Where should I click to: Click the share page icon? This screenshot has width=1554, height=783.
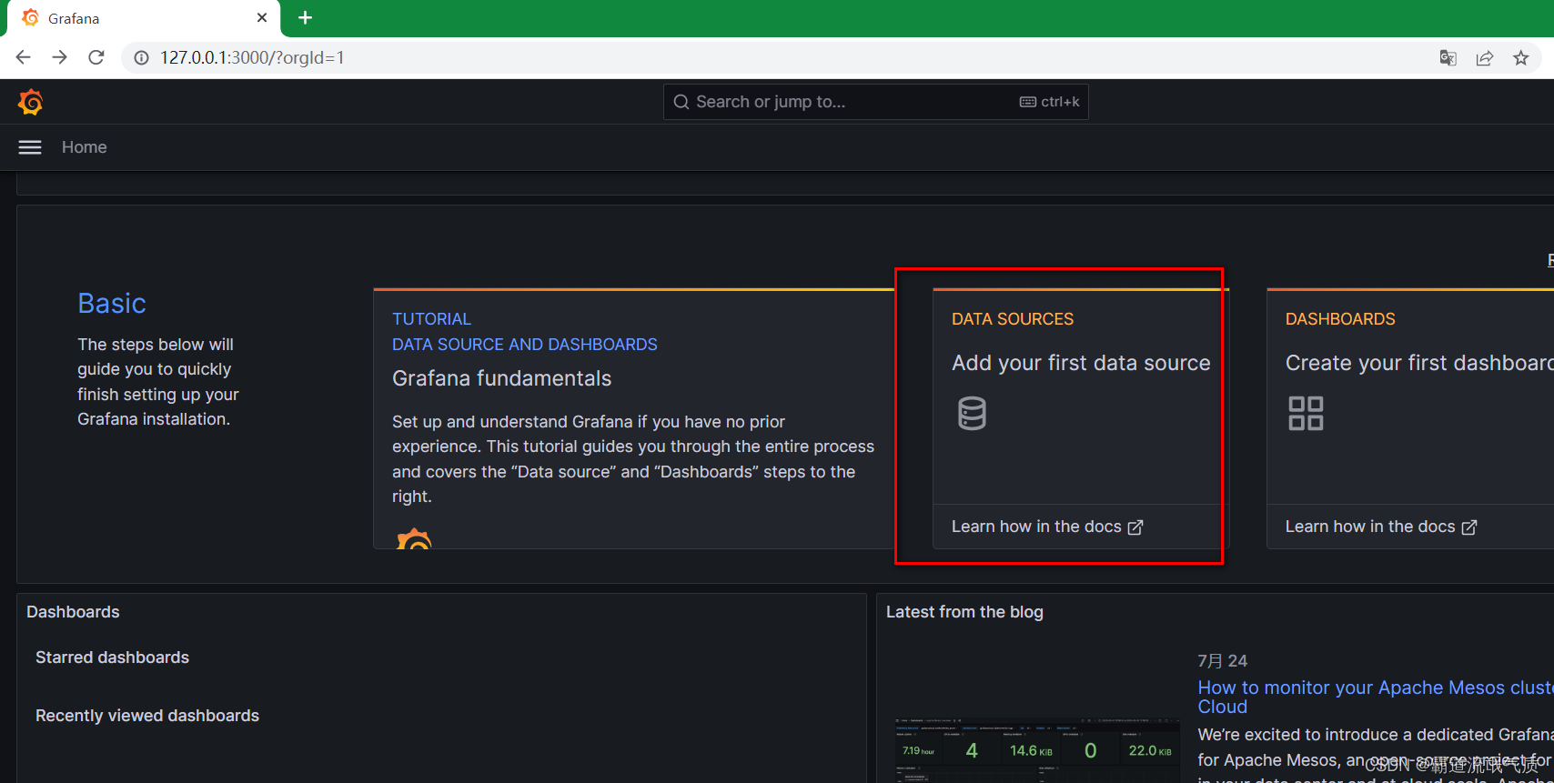[1485, 58]
